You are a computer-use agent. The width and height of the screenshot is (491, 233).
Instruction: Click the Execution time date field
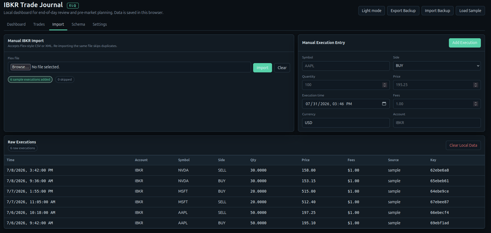[346, 104]
